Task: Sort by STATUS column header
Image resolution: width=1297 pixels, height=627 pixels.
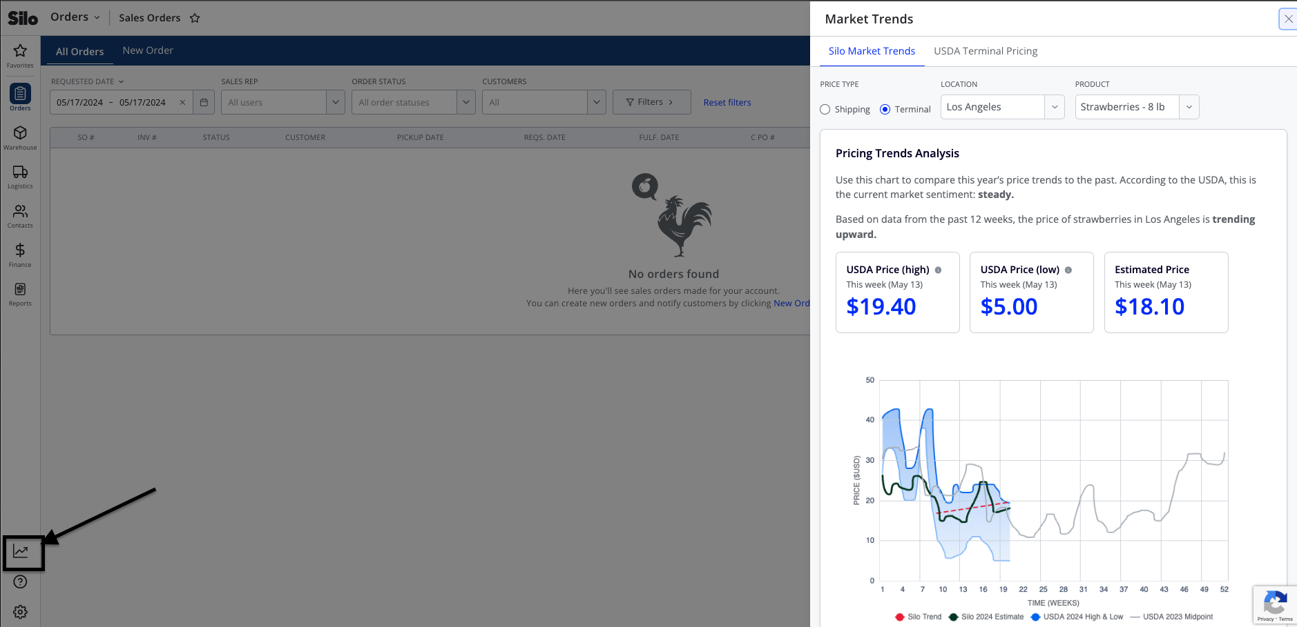Action: coord(216,137)
